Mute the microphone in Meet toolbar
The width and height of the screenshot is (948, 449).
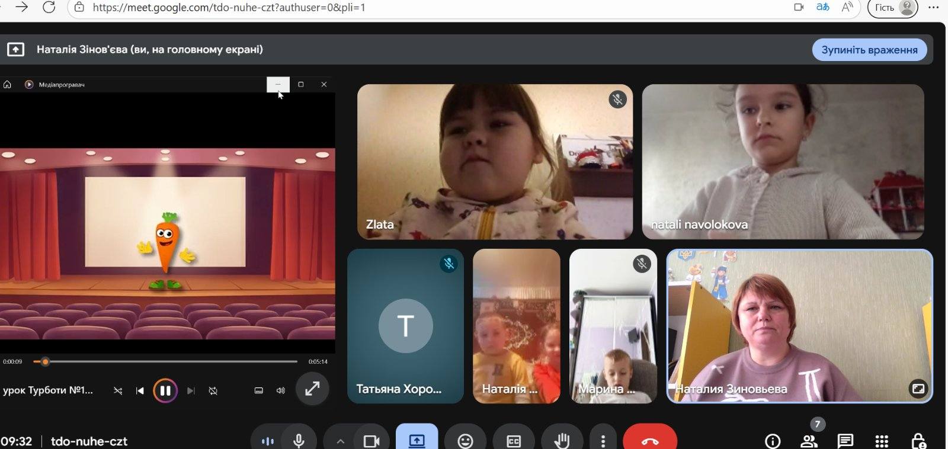(x=299, y=440)
